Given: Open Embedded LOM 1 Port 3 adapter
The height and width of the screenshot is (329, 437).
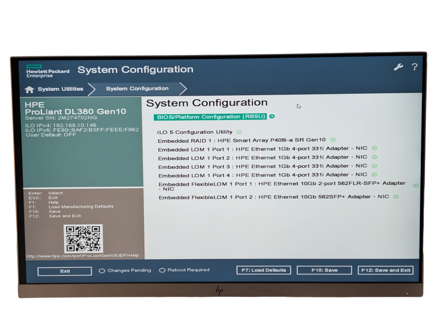Looking at the screenshot, I should tap(263, 166).
